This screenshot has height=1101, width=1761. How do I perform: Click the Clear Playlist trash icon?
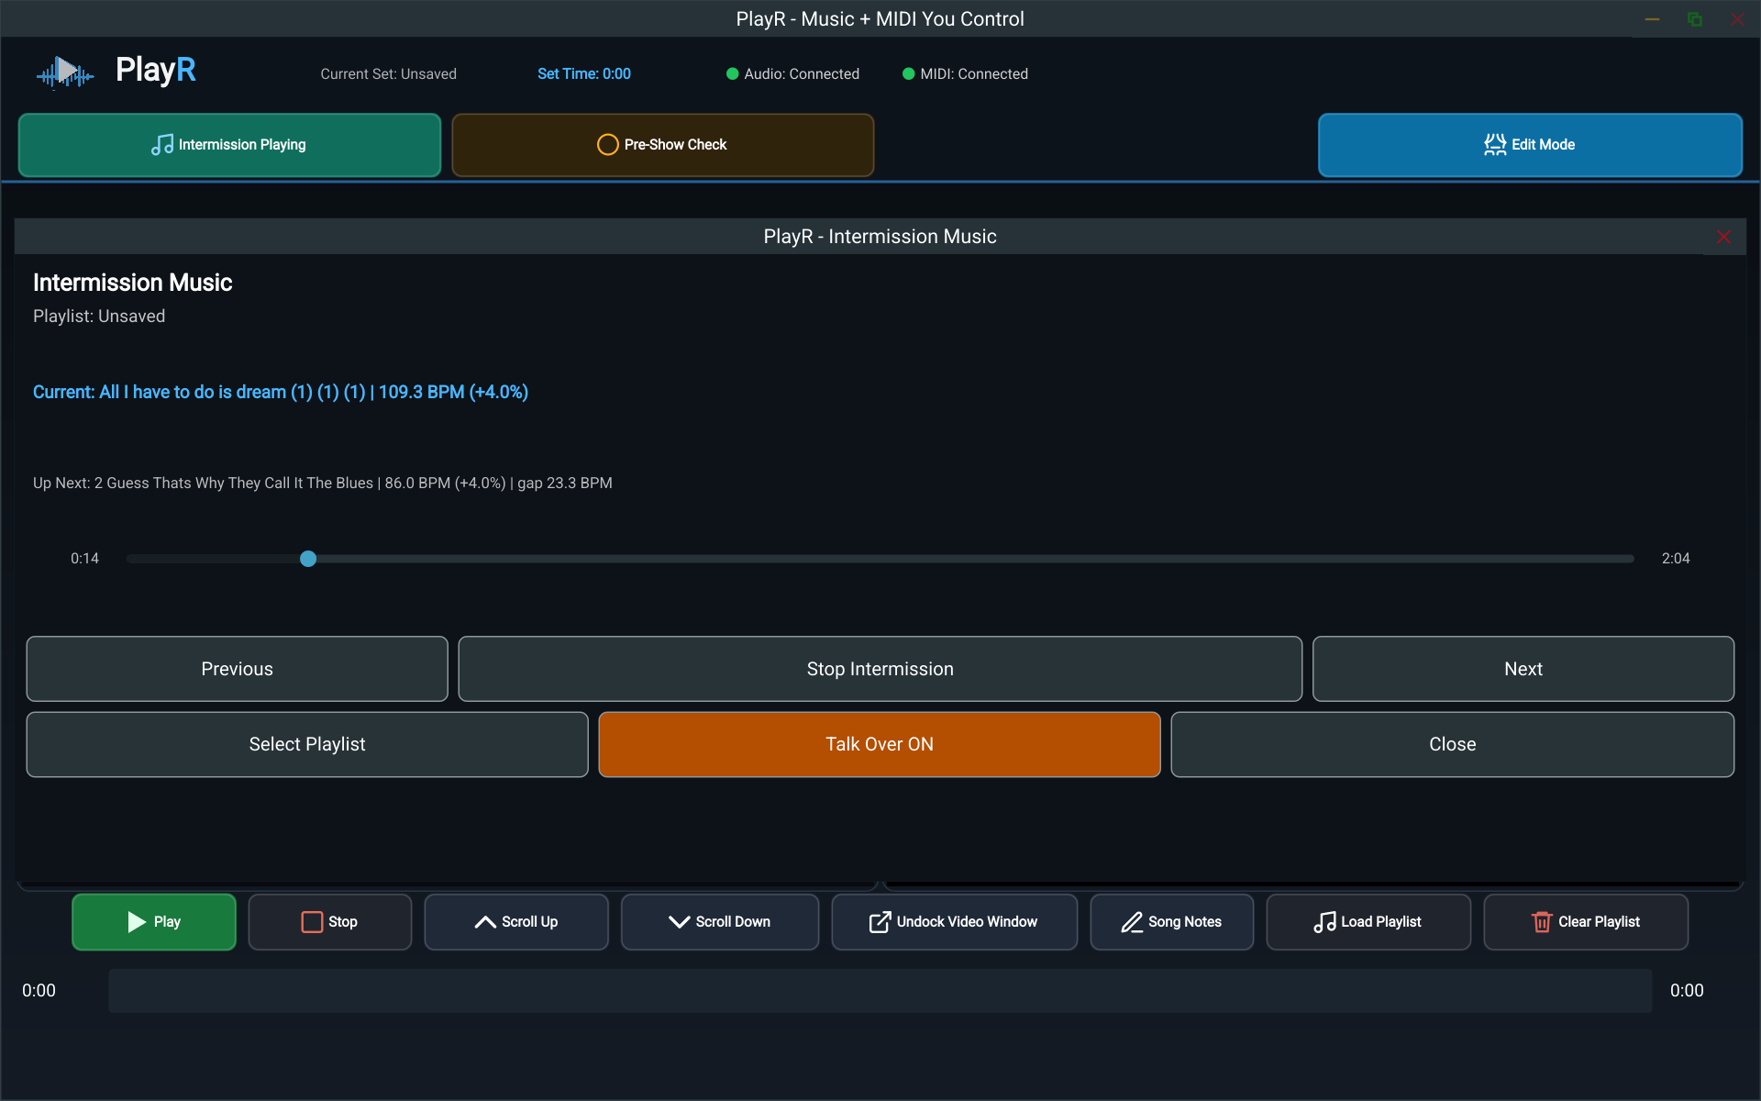point(1542,922)
